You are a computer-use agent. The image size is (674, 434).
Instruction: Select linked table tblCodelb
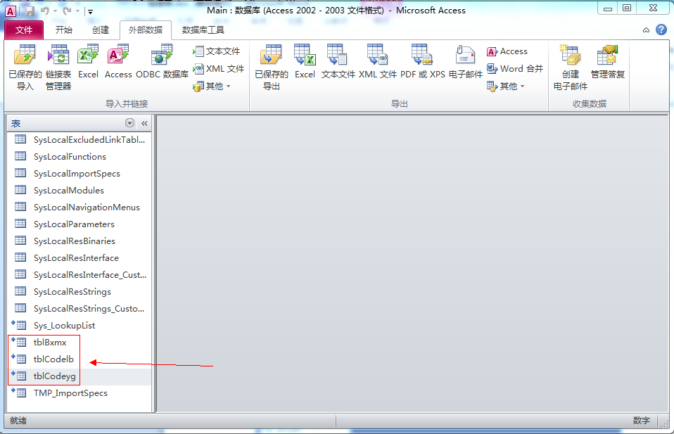coord(80,359)
